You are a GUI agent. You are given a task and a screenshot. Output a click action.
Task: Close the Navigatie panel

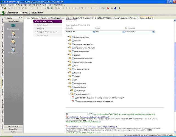(22, 18)
